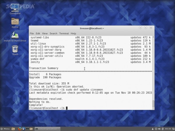Open the Terminal menu

[64, 33]
